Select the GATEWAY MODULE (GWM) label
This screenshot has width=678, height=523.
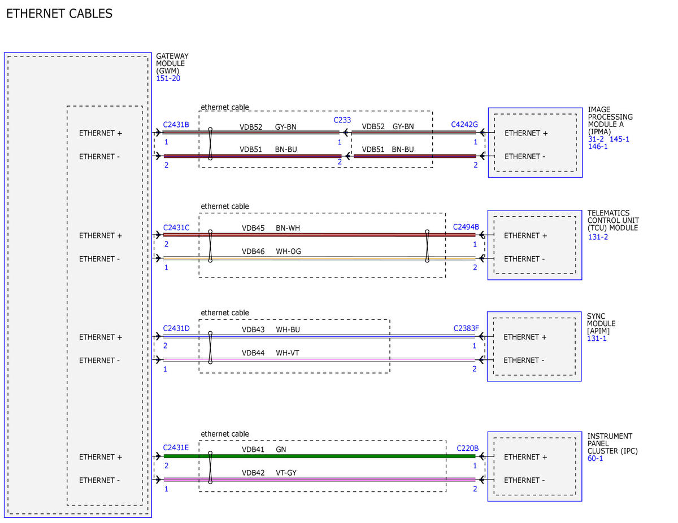pos(172,64)
